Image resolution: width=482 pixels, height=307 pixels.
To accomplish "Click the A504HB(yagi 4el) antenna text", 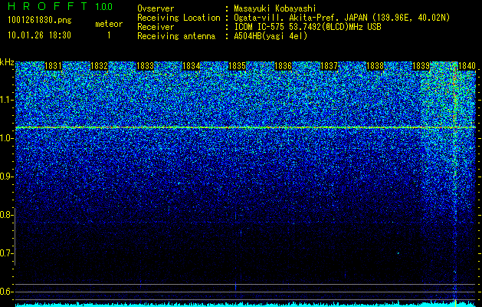I will pos(271,36).
